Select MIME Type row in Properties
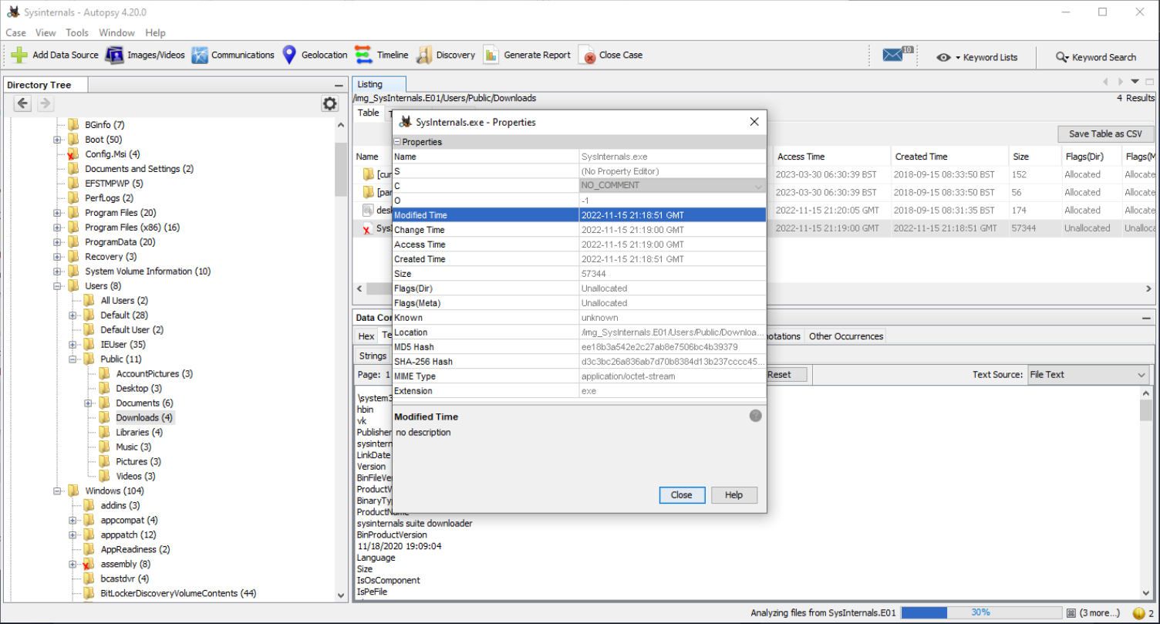 tap(579, 376)
